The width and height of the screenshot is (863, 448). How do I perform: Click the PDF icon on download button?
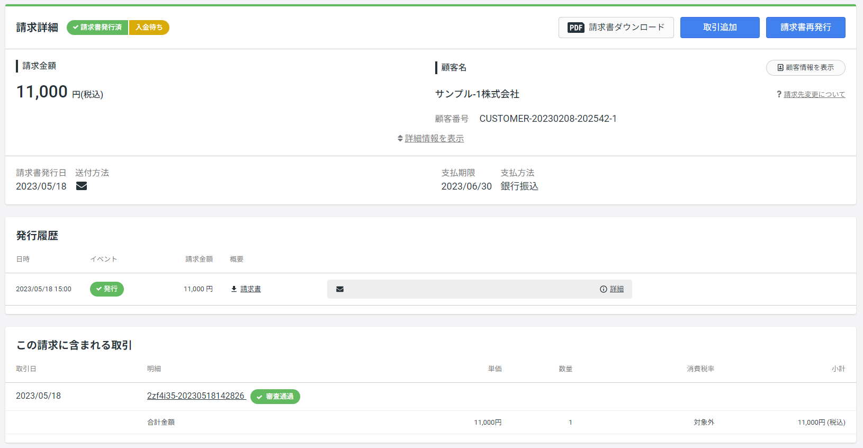[x=576, y=28]
